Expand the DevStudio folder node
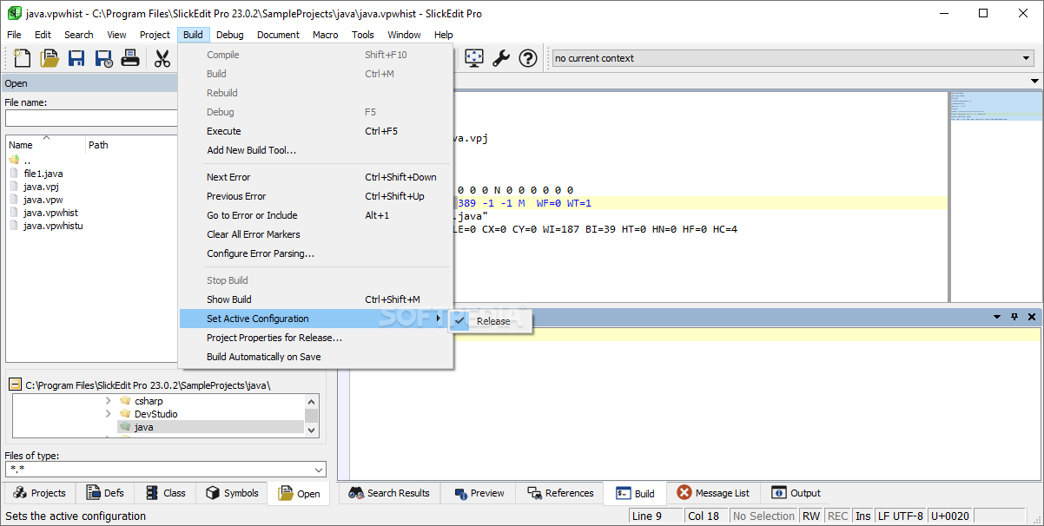1044x526 pixels. (109, 414)
